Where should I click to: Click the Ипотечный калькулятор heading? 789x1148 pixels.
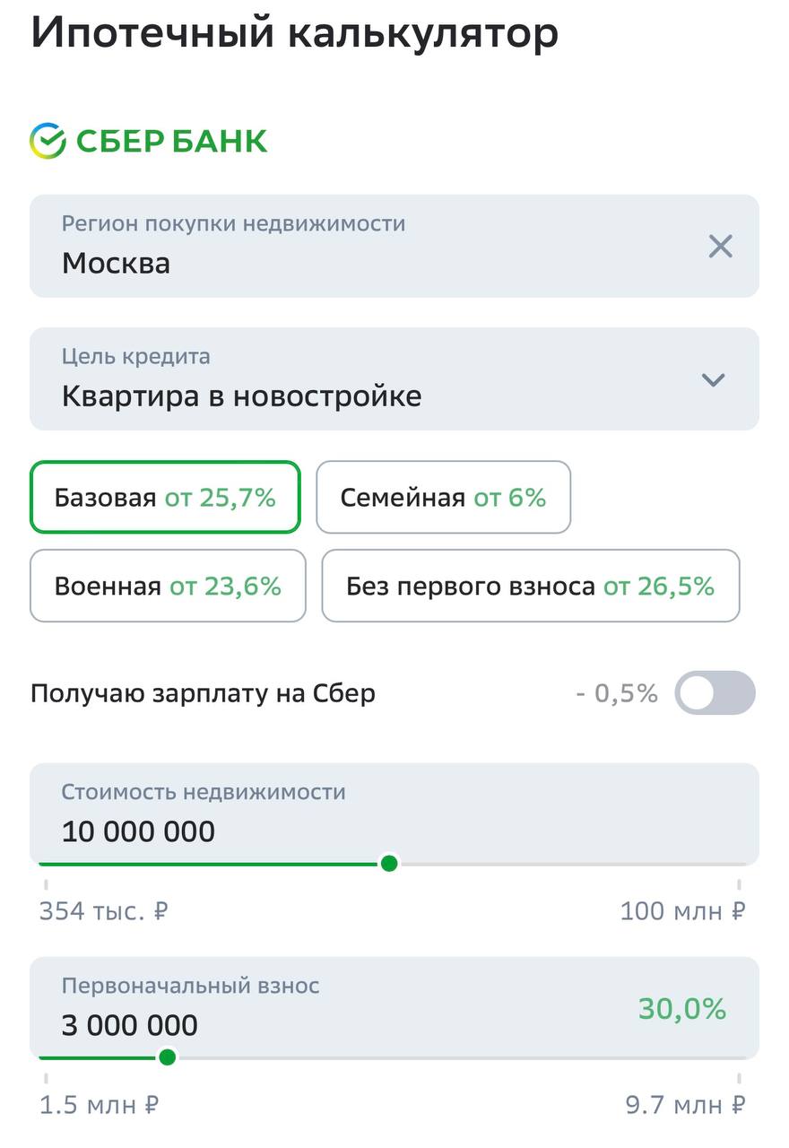[x=295, y=34]
